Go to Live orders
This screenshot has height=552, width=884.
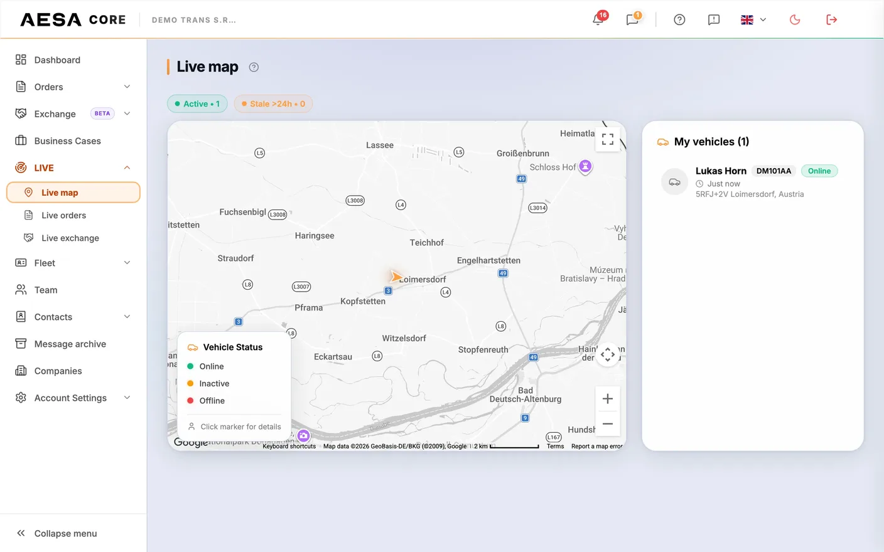[73, 215]
